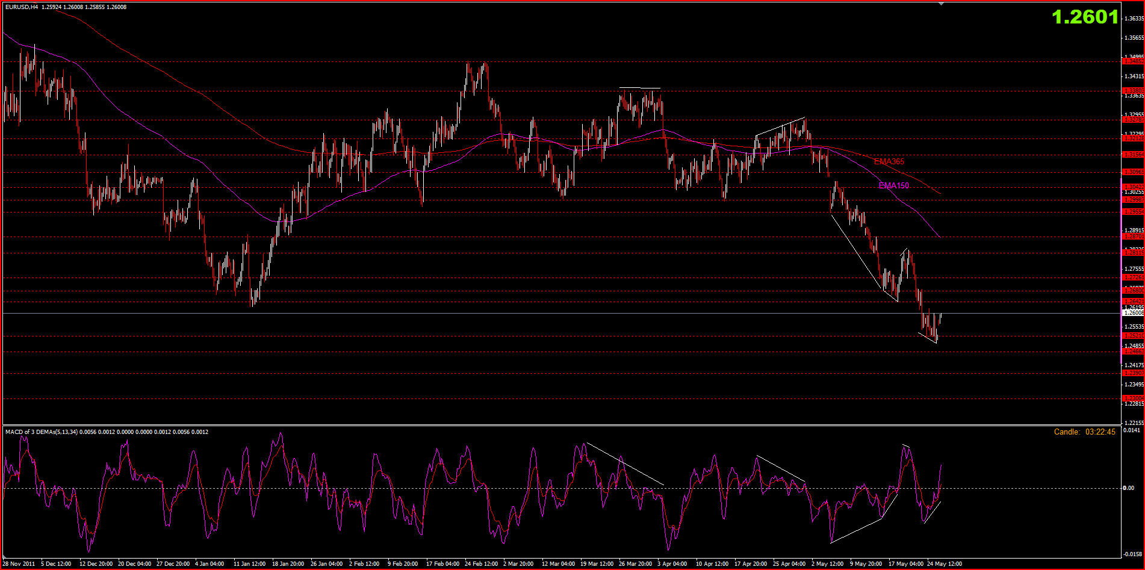Click the 1.25210 red price level label
Image resolution: width=1145 pixels, height=570 pixels.
pyautogui.click(x=1134, y=336)
